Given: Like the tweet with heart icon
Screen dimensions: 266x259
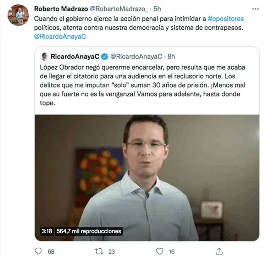Looking at the screenshot, I should [x=160, y=251].
